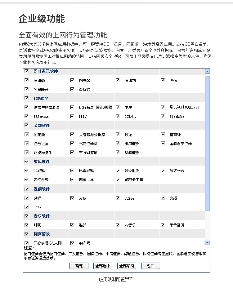233x288 pixels.
Task: Toggle the CNTV checkbox
Action: pyautogui.click(x=27, y=207)
